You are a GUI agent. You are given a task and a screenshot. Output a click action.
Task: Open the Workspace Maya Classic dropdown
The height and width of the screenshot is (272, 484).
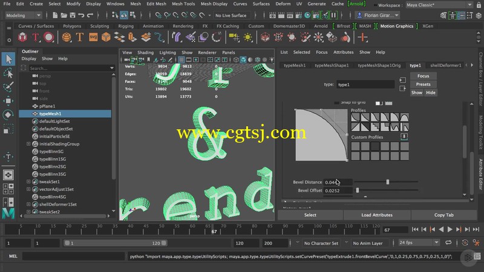[x=439, y=5]
